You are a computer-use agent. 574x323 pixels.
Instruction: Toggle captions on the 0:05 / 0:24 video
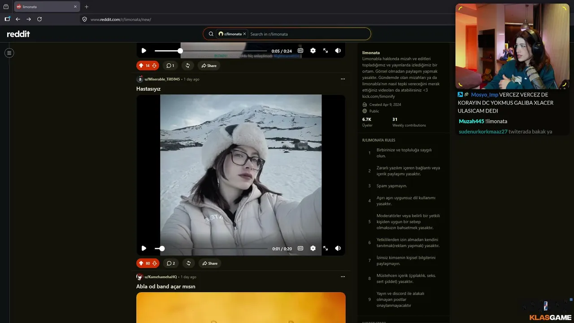pos(300,51)
